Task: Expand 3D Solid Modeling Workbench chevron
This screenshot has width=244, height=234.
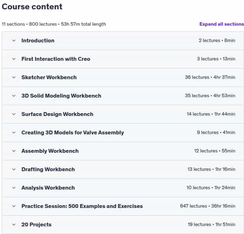Action: [14, 96]
